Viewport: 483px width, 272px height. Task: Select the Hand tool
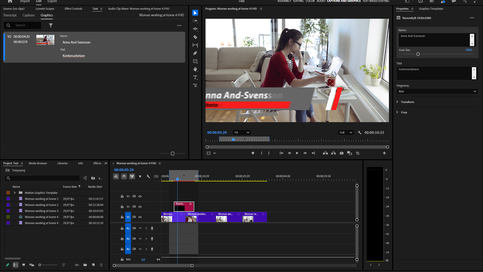coord(195,69)
